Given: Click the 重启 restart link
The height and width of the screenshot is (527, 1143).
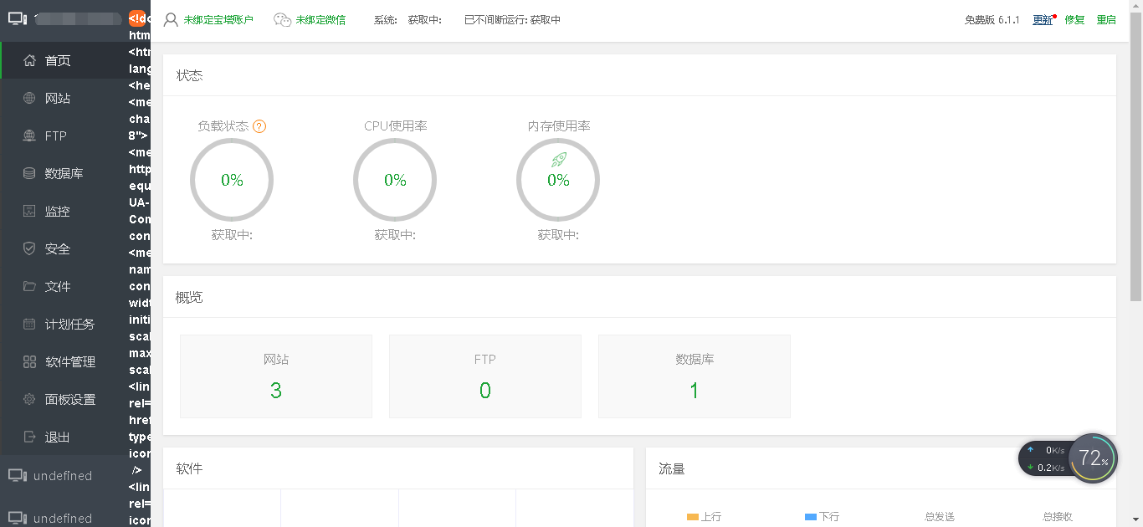Looking at the screenshot, I should (x=1106, y=19).
